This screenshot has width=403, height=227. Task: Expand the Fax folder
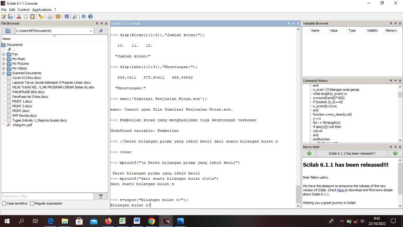click(4, 54)
